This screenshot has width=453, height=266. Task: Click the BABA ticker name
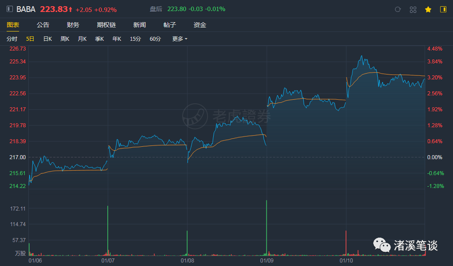pyautogui.click(x=26, y=9)
